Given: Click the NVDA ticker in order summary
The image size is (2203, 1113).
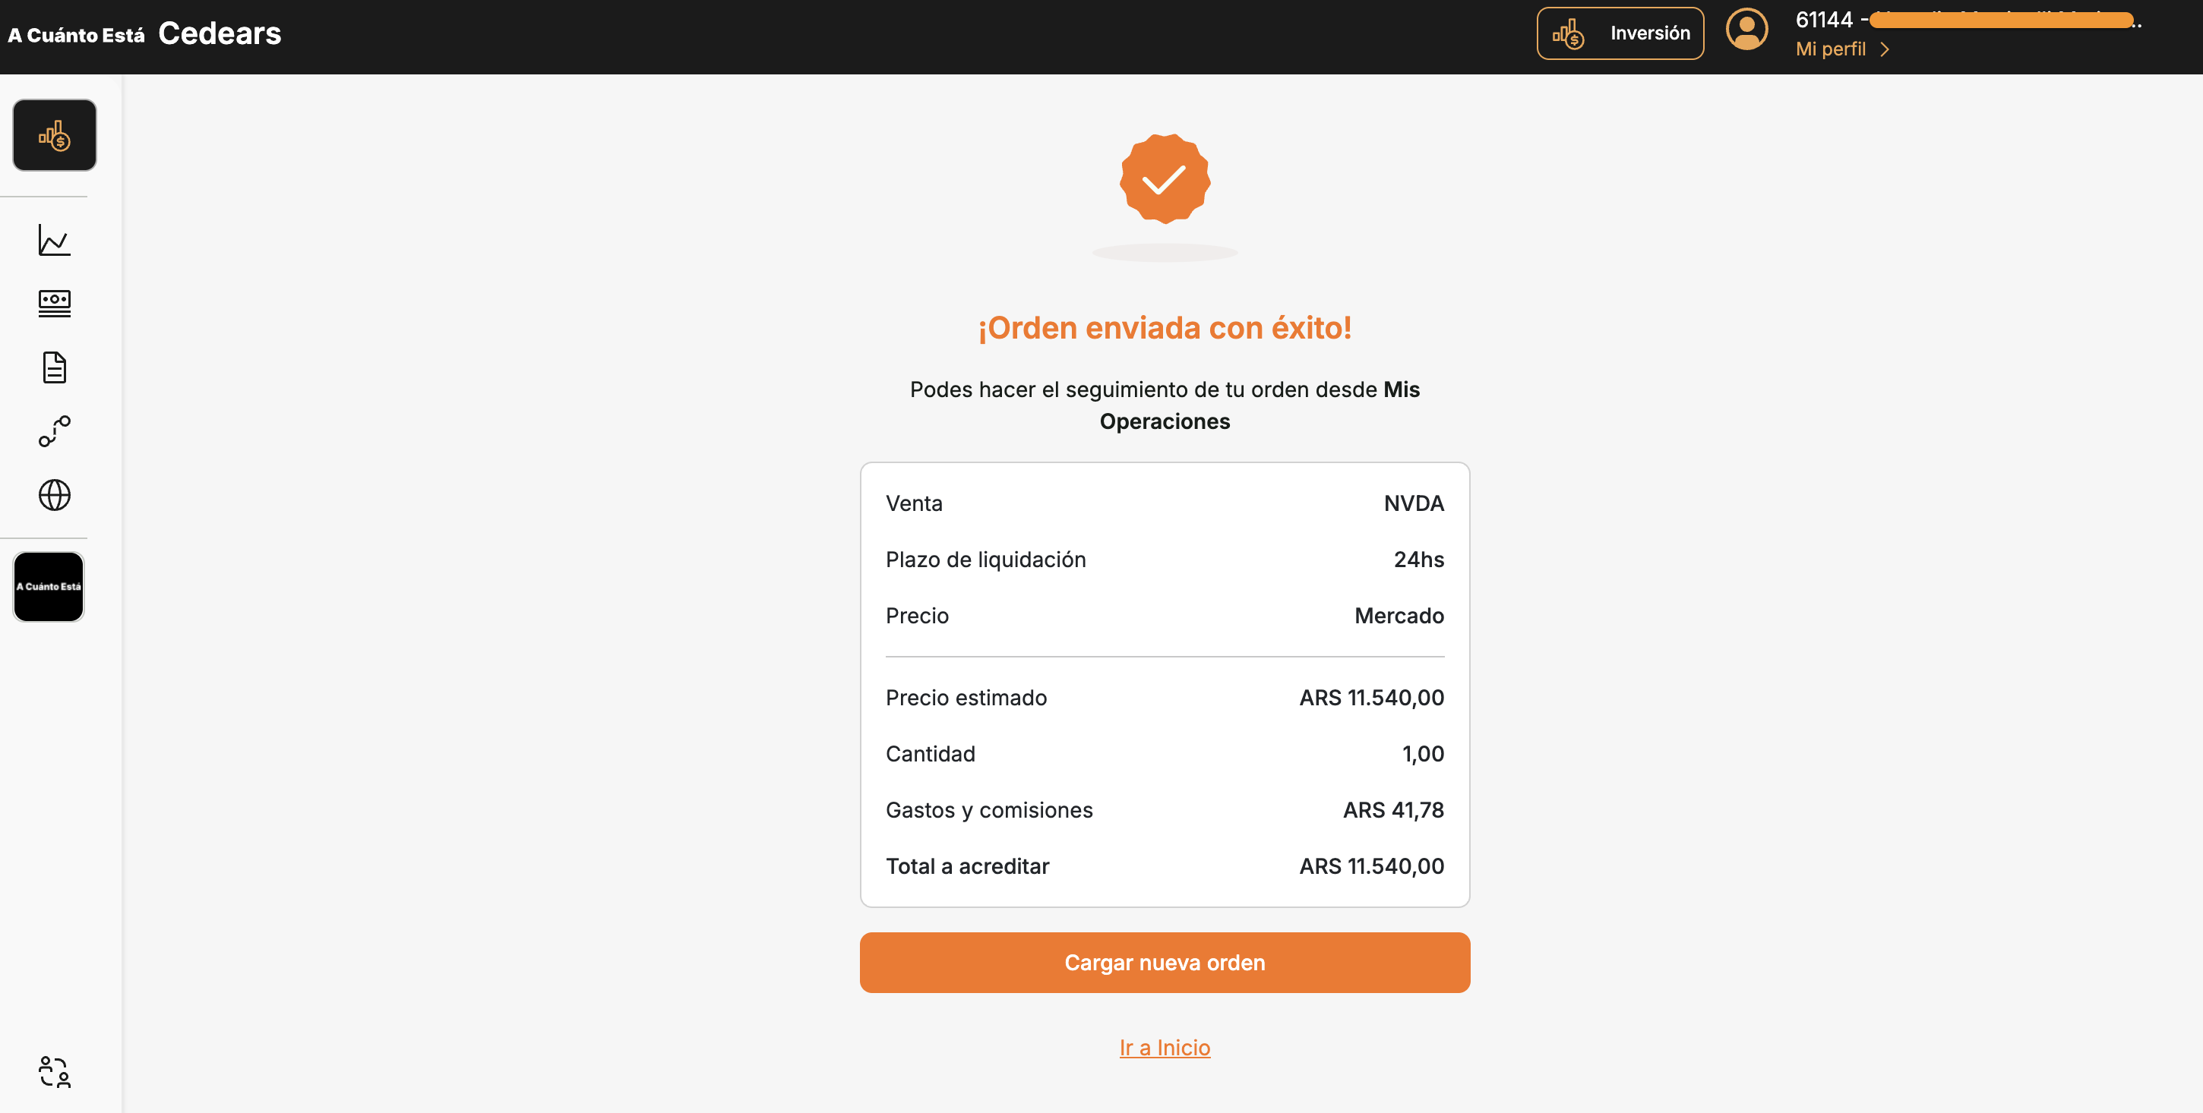Looking at the screenshot, I should tap(1413, 503).
